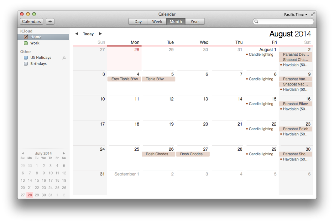Viewport: 334px width, 223px height.
Task: Open the Tish'a B'Av event
Action: pos(159,79)
